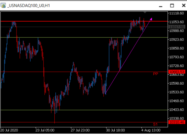Click the 30 Jul 18:00 time label

click(115, 130)
